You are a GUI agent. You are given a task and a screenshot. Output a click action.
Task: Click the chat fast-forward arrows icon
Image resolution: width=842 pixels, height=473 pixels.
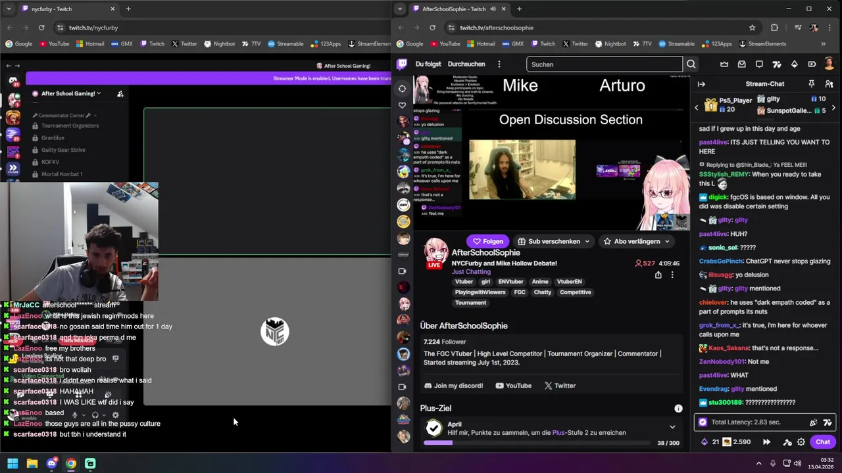point(766,442)
